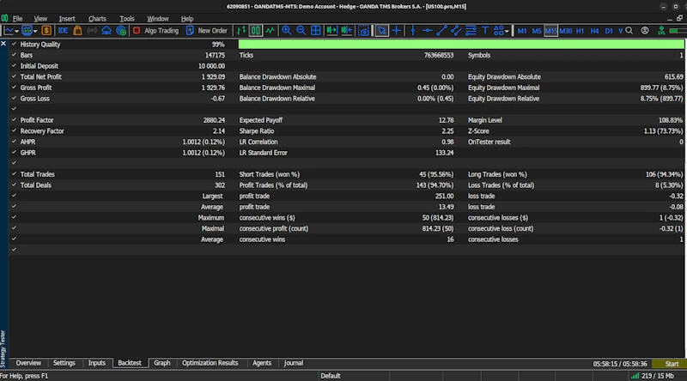Click the signals broadcast icon

92,31
